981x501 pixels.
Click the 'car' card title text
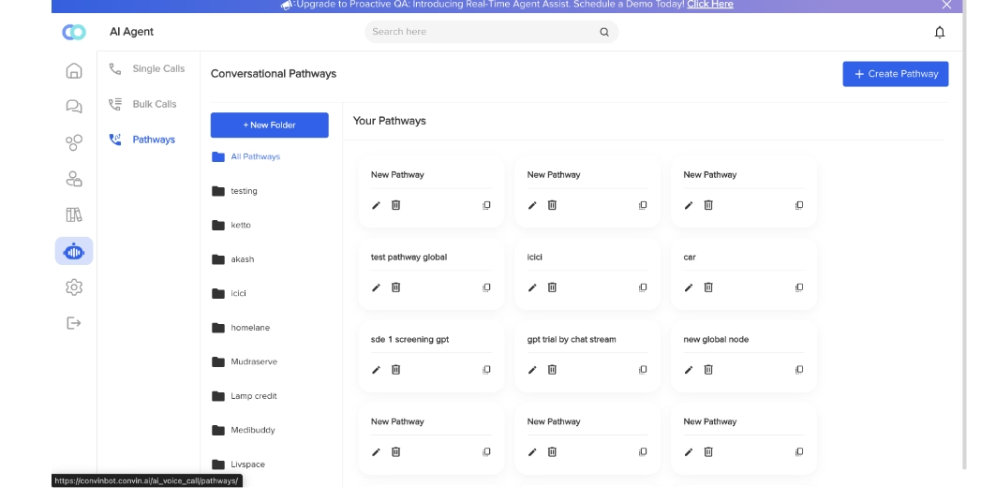[x=690, y=258]
